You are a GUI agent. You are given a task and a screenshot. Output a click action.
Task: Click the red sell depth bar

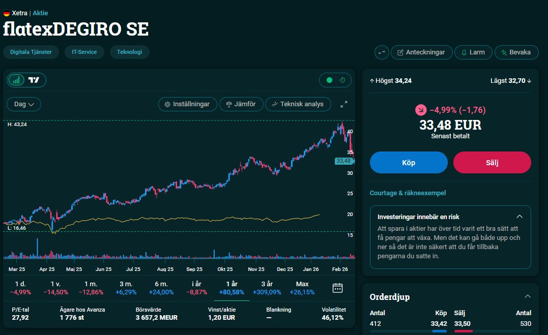(464, 331)
